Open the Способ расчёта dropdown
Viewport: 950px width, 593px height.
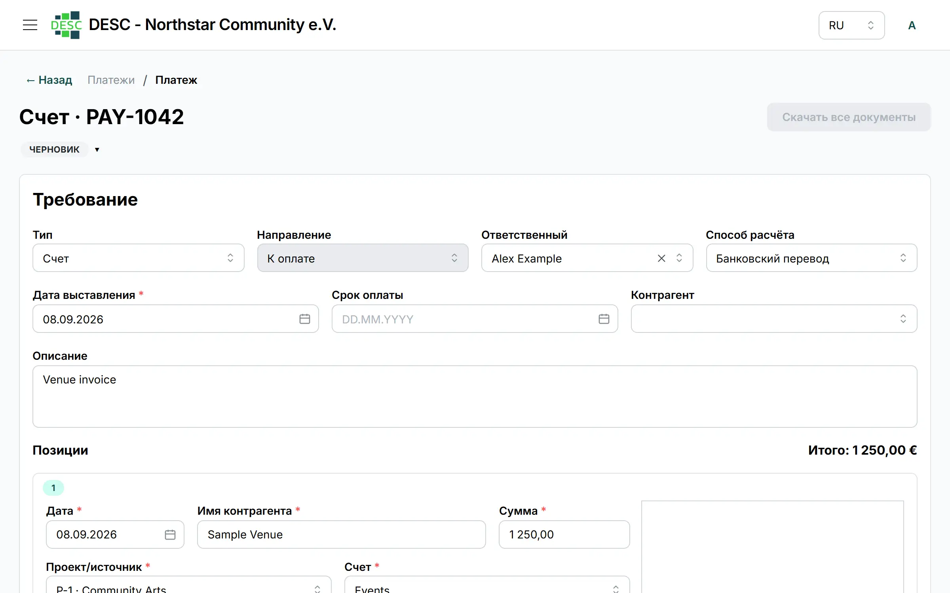(x=811, y=258)
